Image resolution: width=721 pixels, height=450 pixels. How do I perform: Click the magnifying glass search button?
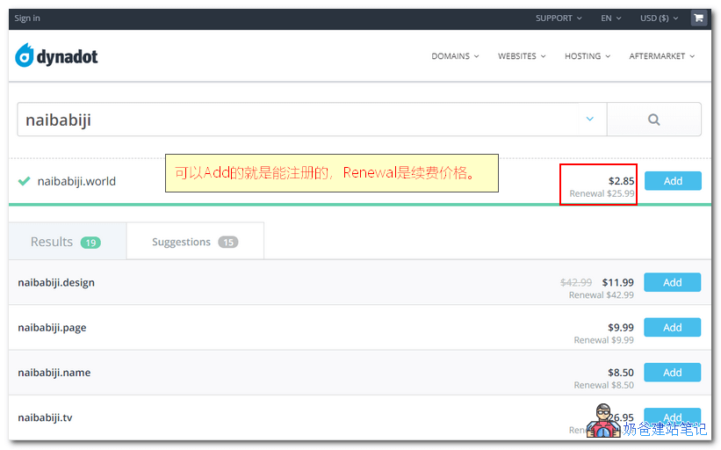coord(653,120)
